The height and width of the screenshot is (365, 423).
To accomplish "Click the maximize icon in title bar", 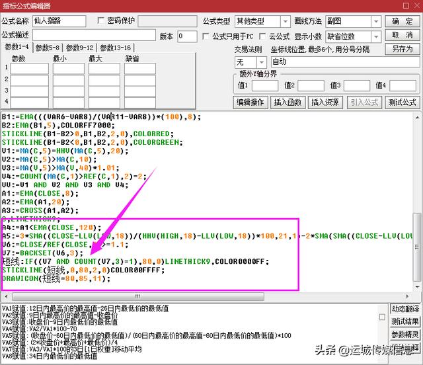I will coord(406,6).
